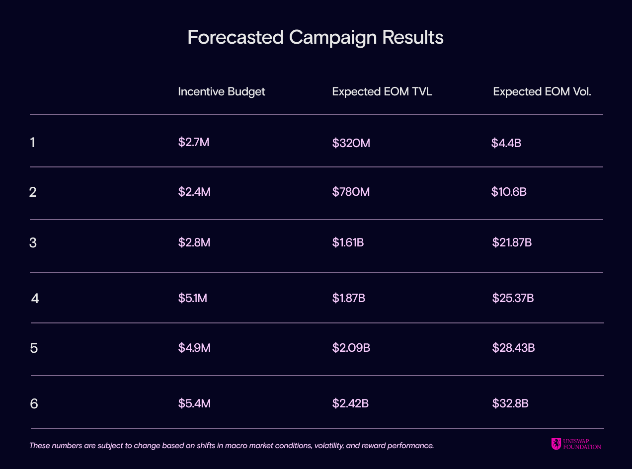Click the Forecasted Campaign Results title
Viewport: 632px width, 469px height.
[x=316, y=38]
